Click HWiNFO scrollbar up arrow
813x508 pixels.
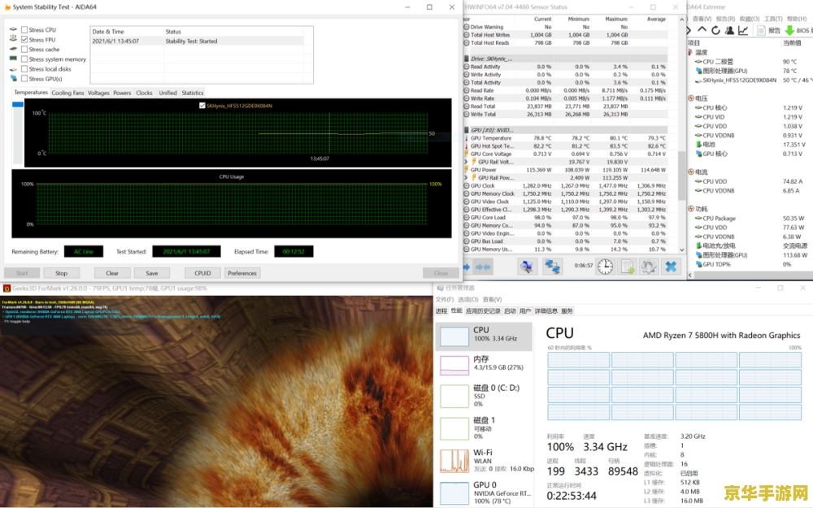click(x=682, y=20)
